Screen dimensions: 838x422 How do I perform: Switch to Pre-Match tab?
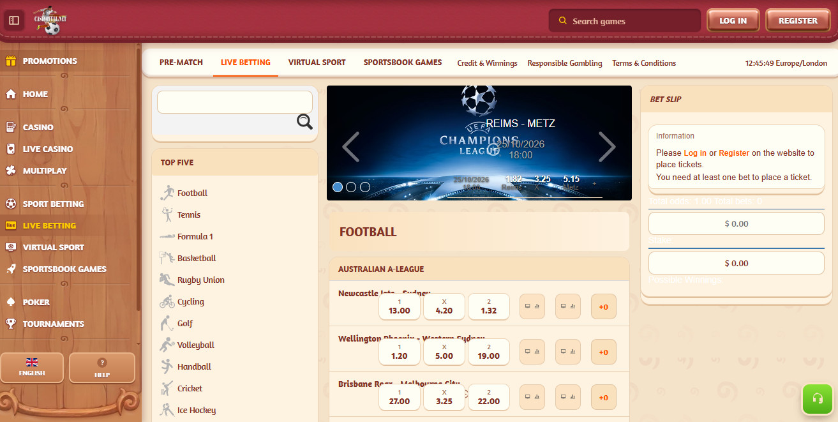[181, 63]
